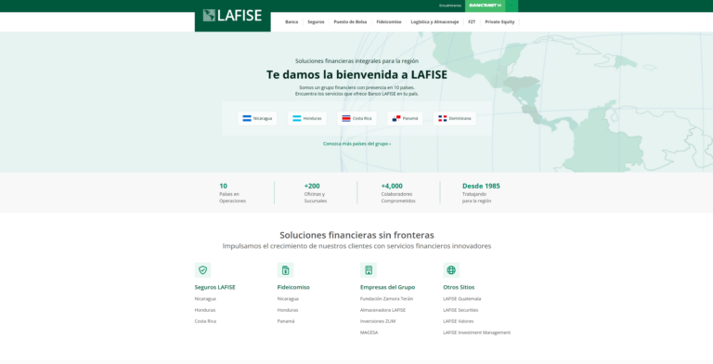Click the Fideicomiso section heading
This screenshot has width=713, height=364.
[293, 287]
